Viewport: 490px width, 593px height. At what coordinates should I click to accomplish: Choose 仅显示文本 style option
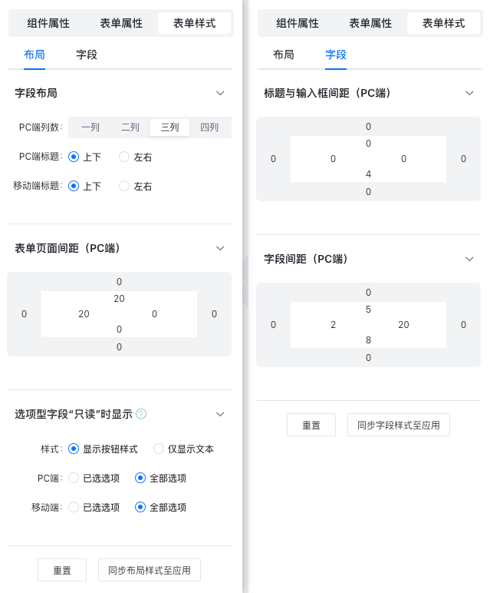pos(159,449)
